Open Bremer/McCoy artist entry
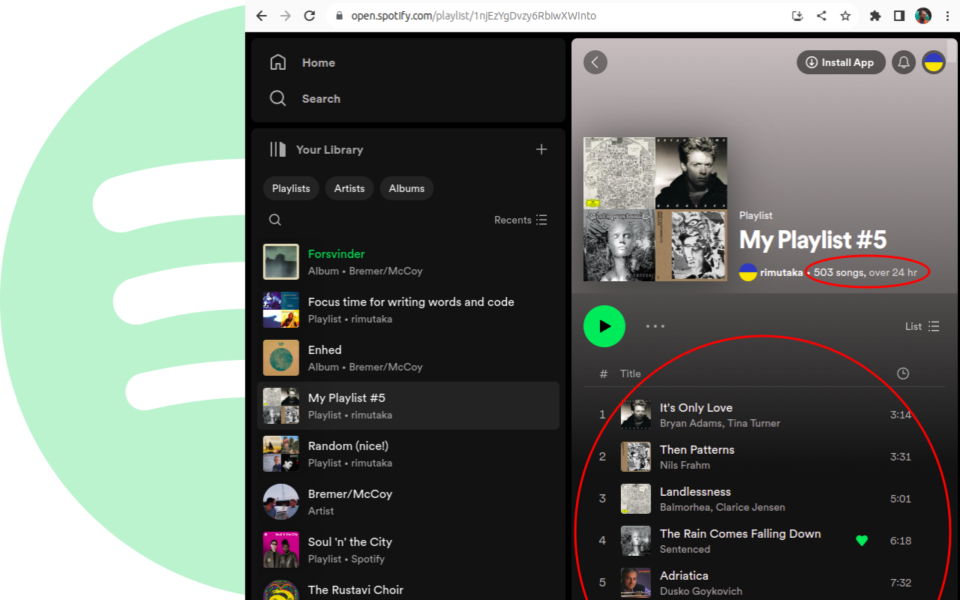 pyautogui.click(x=408, y=502)
